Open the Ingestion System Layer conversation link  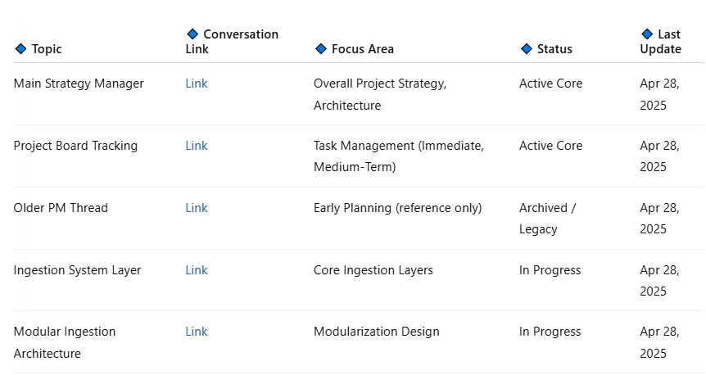197,269
